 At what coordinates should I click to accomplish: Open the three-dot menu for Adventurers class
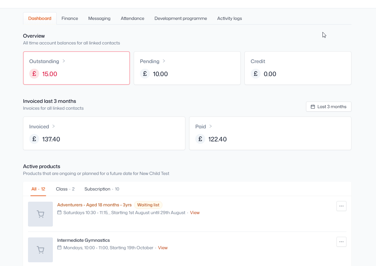pyautogui.click(x=341, y=206)
